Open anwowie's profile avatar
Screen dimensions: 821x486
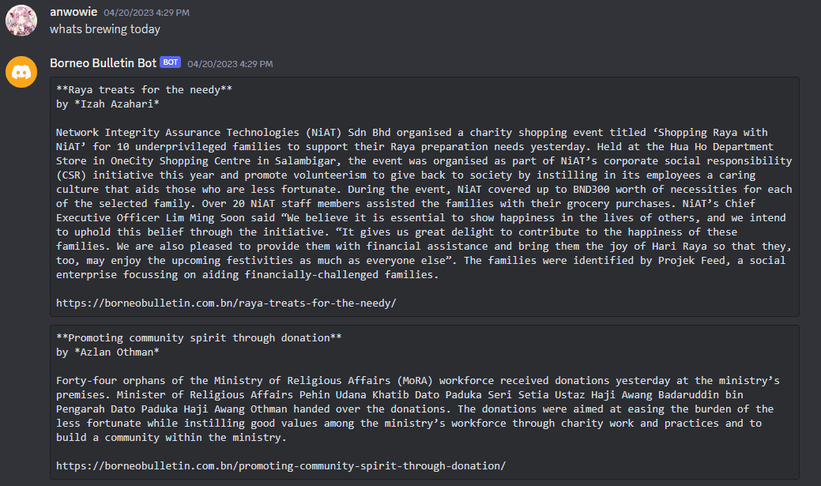(x=21, y=21)
